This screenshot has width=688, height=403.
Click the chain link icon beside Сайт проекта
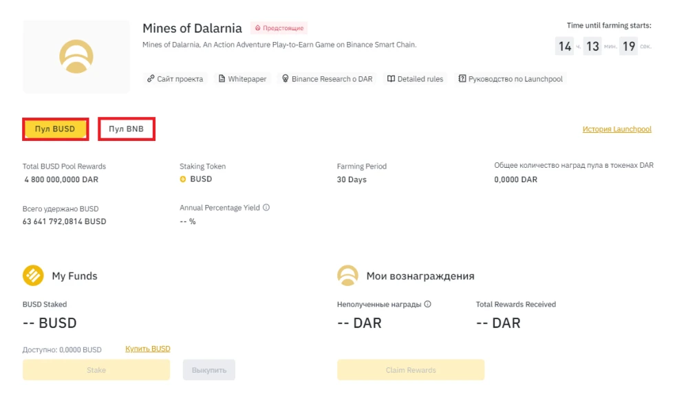[151, 78]
